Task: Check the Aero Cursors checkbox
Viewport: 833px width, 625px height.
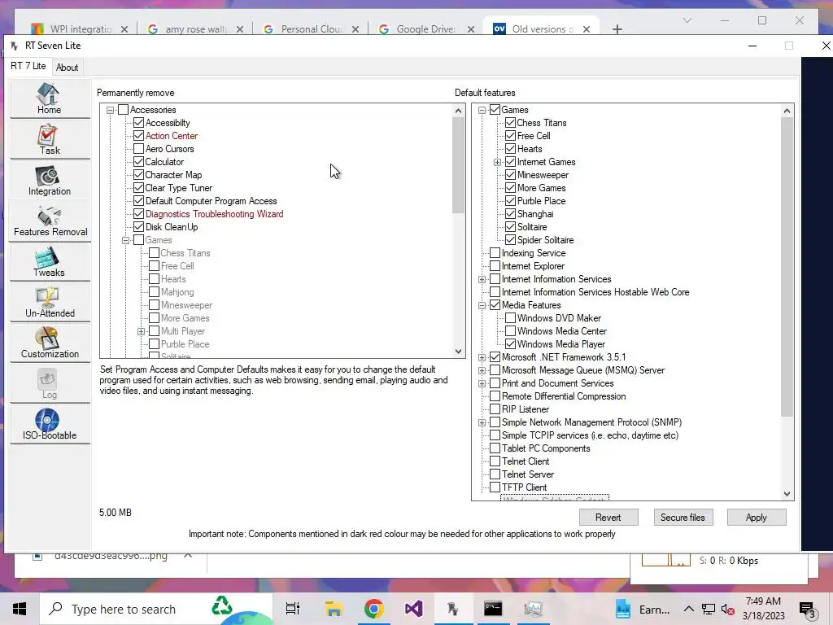Action: pyautogui.click(x=138, y=149)
